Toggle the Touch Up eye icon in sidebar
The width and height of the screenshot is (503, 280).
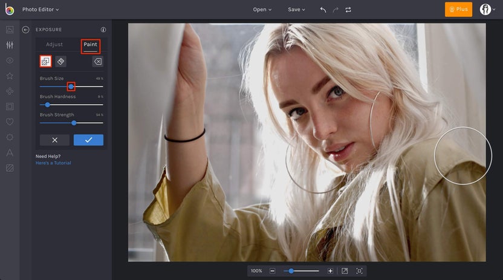(x=10, y=60)
